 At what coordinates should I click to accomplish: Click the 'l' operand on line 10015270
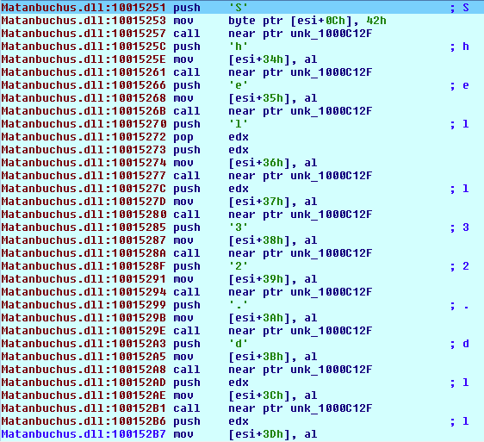tap(239, 124)
